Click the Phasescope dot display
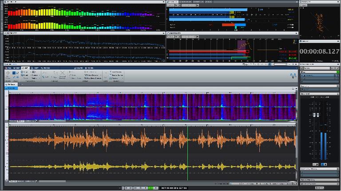The width and height of the screenshot is (341, 191). point(320,23)
